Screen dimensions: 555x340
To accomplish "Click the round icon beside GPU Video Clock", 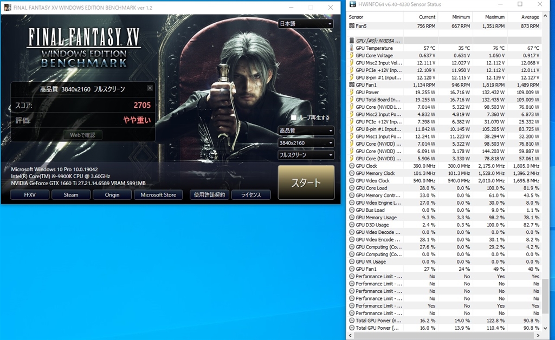I will tap(351, 181).
